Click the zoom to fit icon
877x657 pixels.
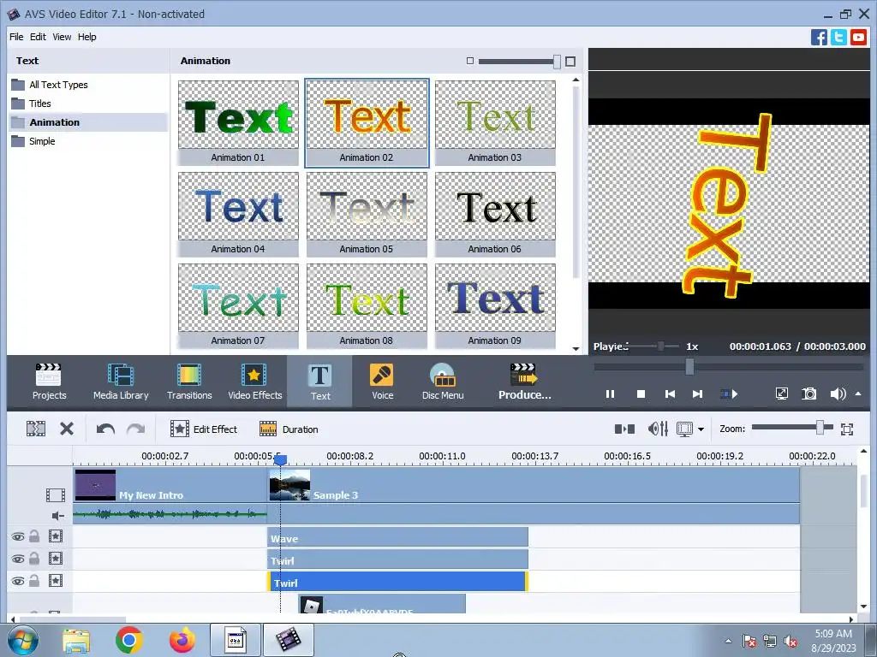pyautogui.click(x=847, y=429)
